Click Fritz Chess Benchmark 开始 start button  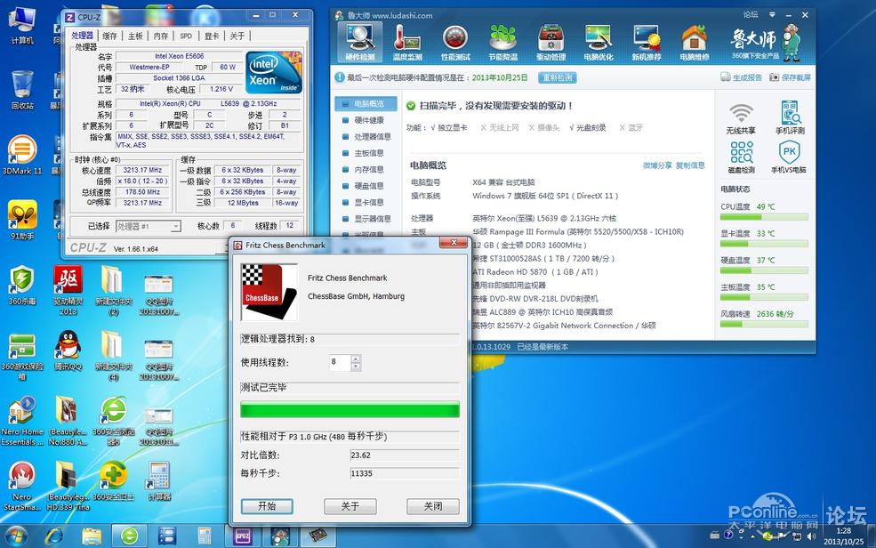tap(267, 506)
